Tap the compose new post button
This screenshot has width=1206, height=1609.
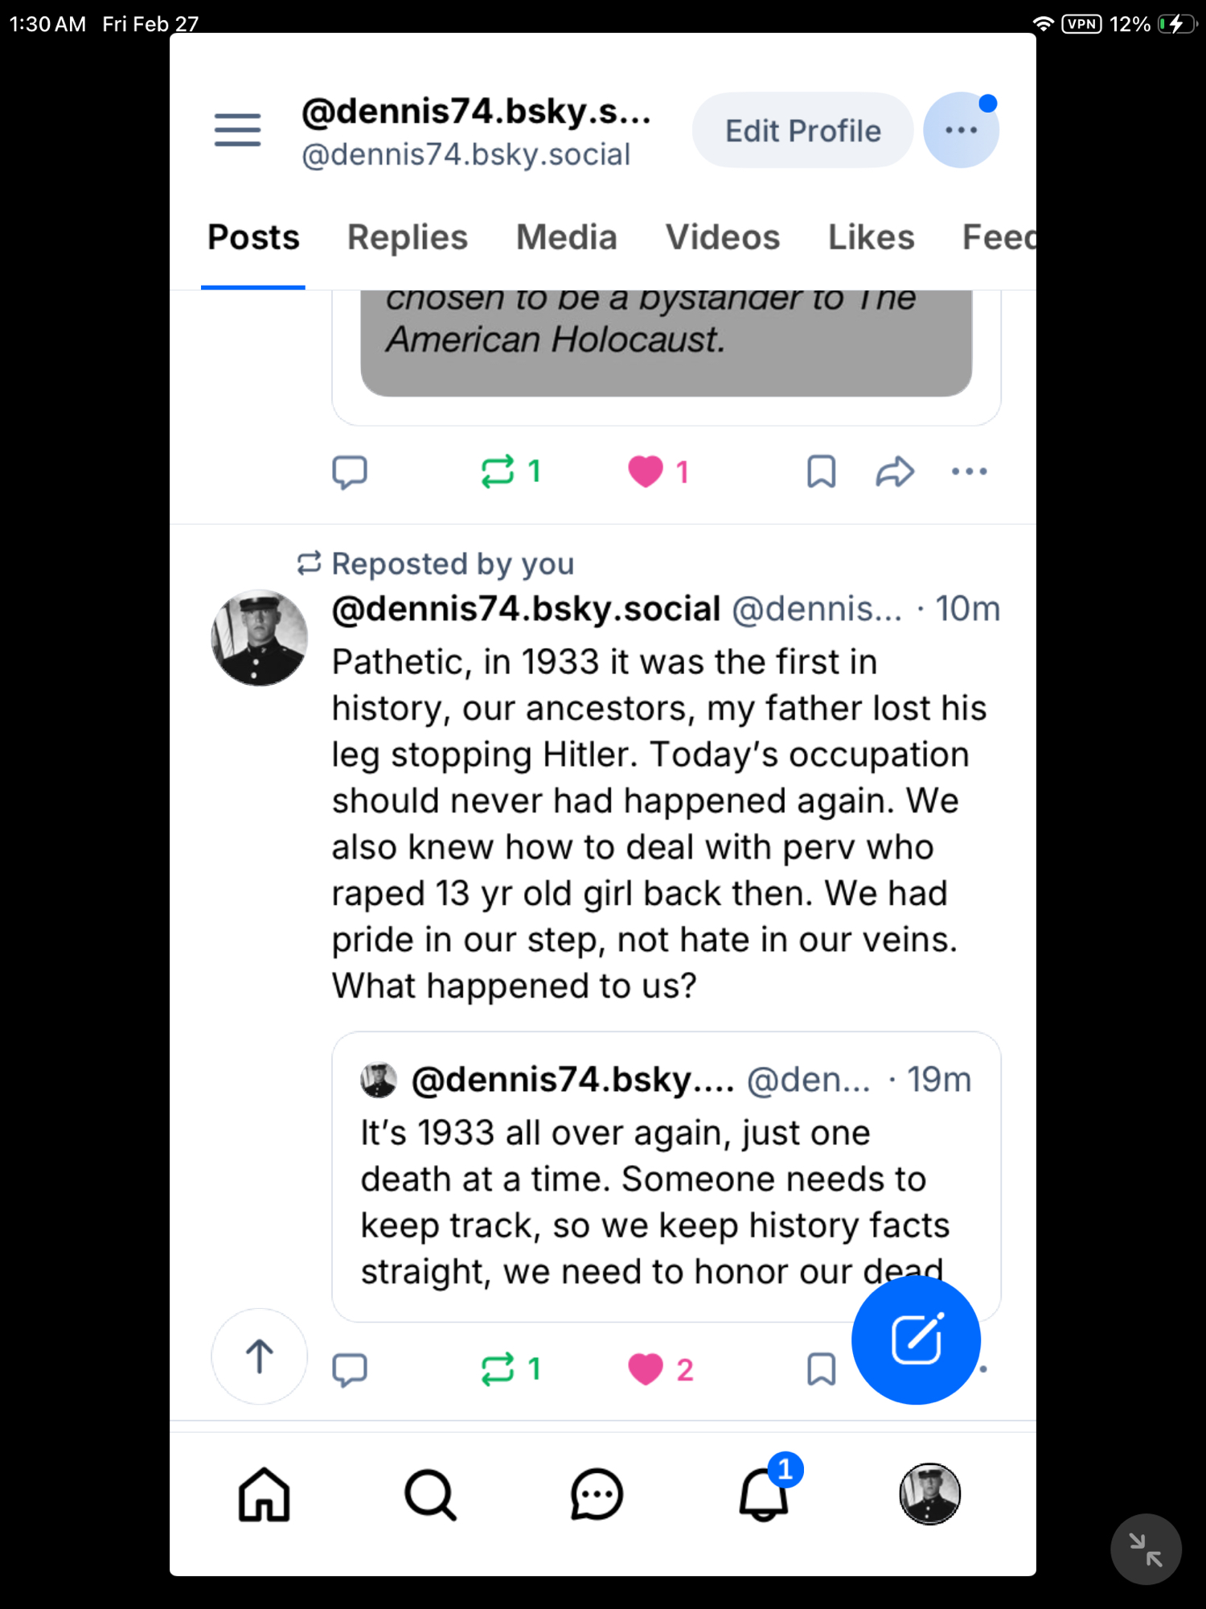pos(916,1339)
